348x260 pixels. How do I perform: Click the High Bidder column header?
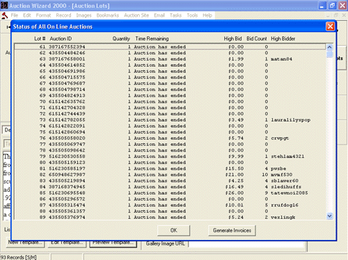(x=283, y=39)
